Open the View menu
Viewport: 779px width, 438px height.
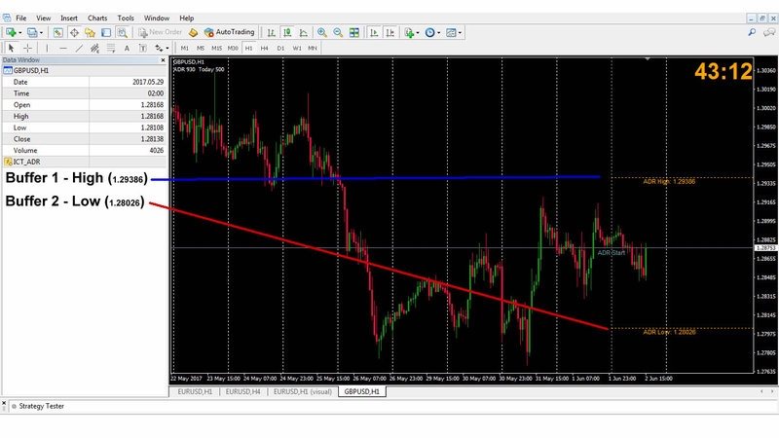point(43,18)
